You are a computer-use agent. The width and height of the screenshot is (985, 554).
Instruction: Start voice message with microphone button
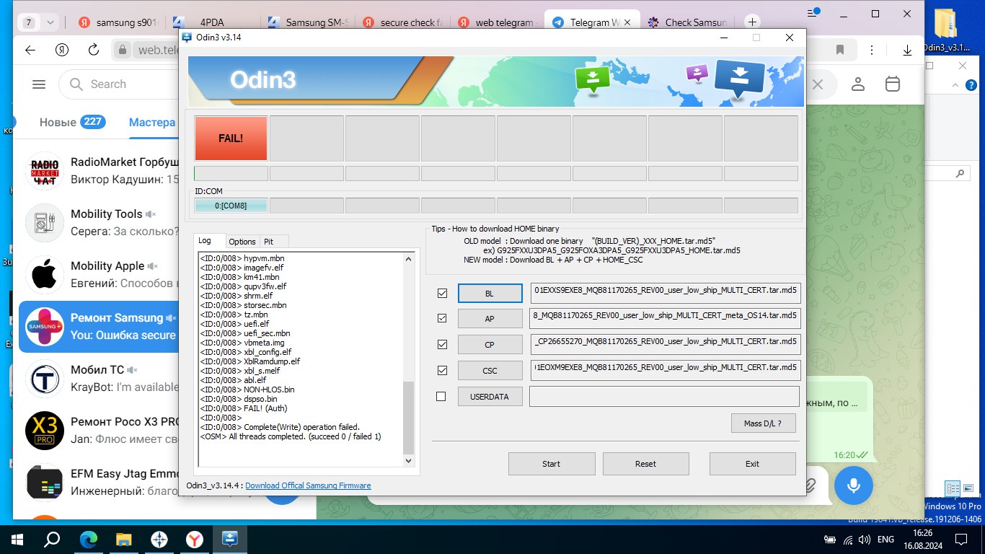pyautogui.click(x=854, y=485)
